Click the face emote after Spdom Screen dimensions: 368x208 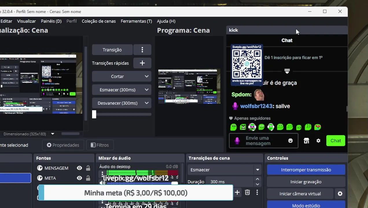tap(259, 94)
